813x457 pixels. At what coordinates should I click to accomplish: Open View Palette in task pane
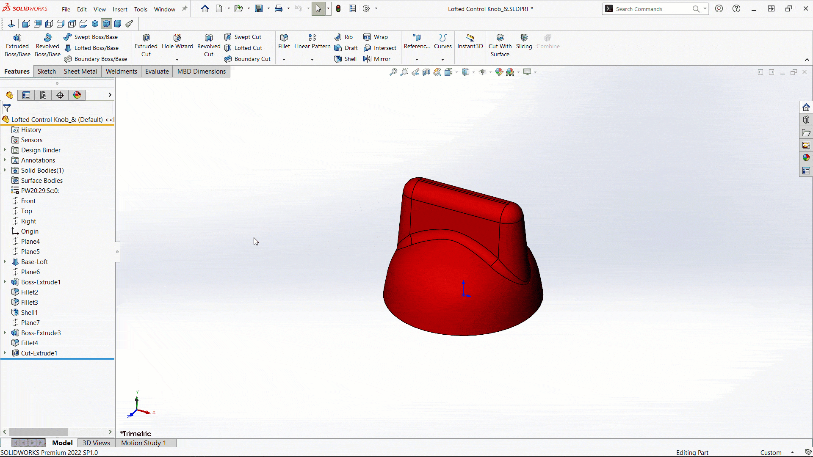click(x=806, y=145)
